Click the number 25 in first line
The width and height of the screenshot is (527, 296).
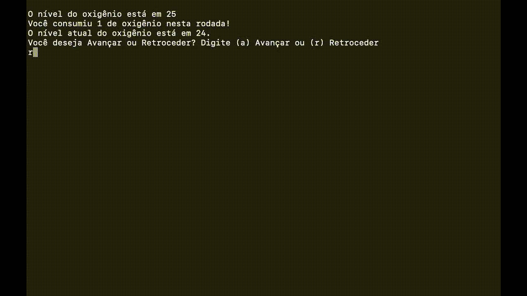[x=171, y=14]
